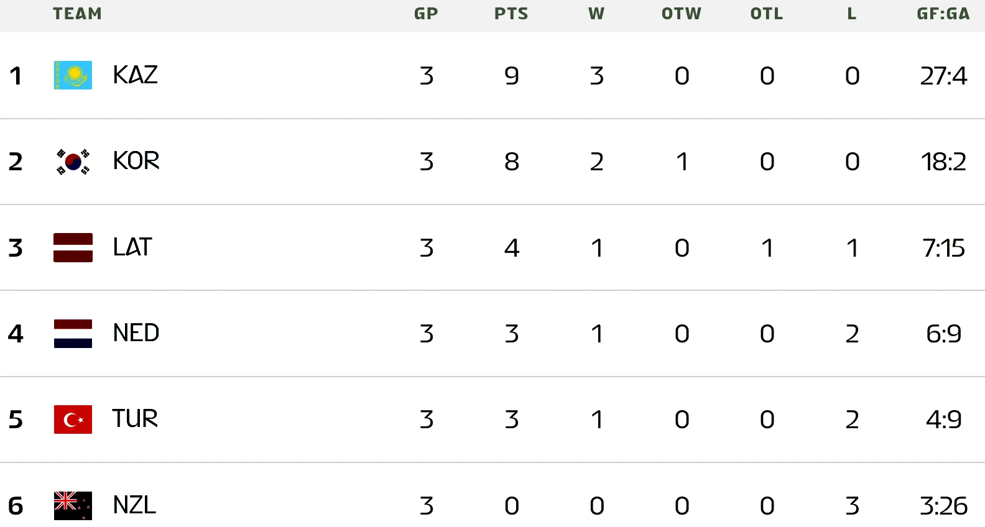Click the Turkey flag icon

tap(73, 419)
